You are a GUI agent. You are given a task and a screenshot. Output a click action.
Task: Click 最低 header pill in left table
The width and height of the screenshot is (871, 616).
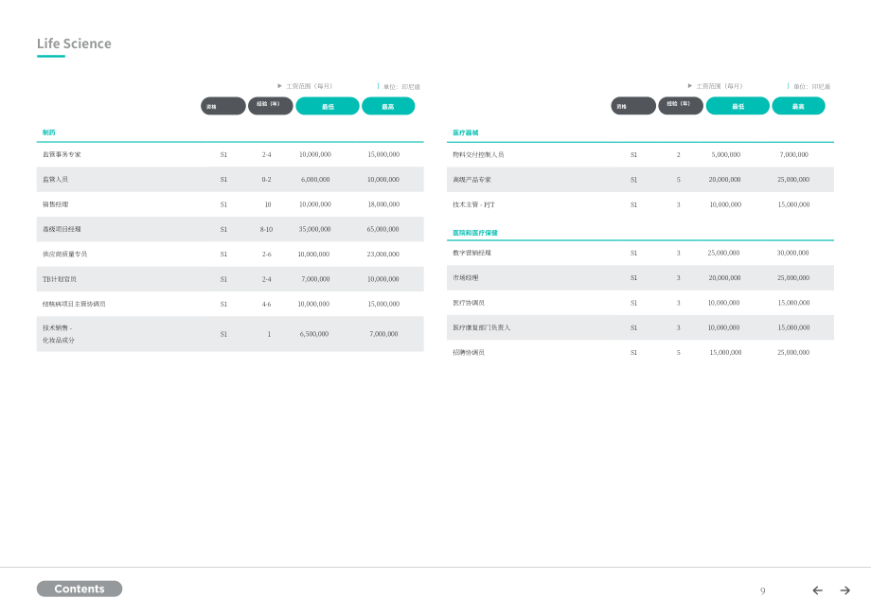pyautogui.click(x=328, y=106)
